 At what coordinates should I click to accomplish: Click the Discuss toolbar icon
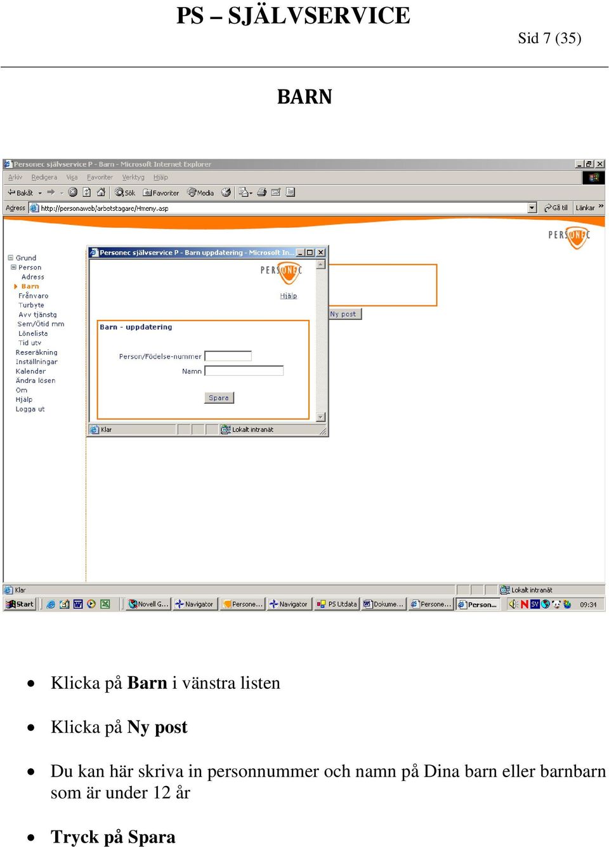tap(291, 192)
